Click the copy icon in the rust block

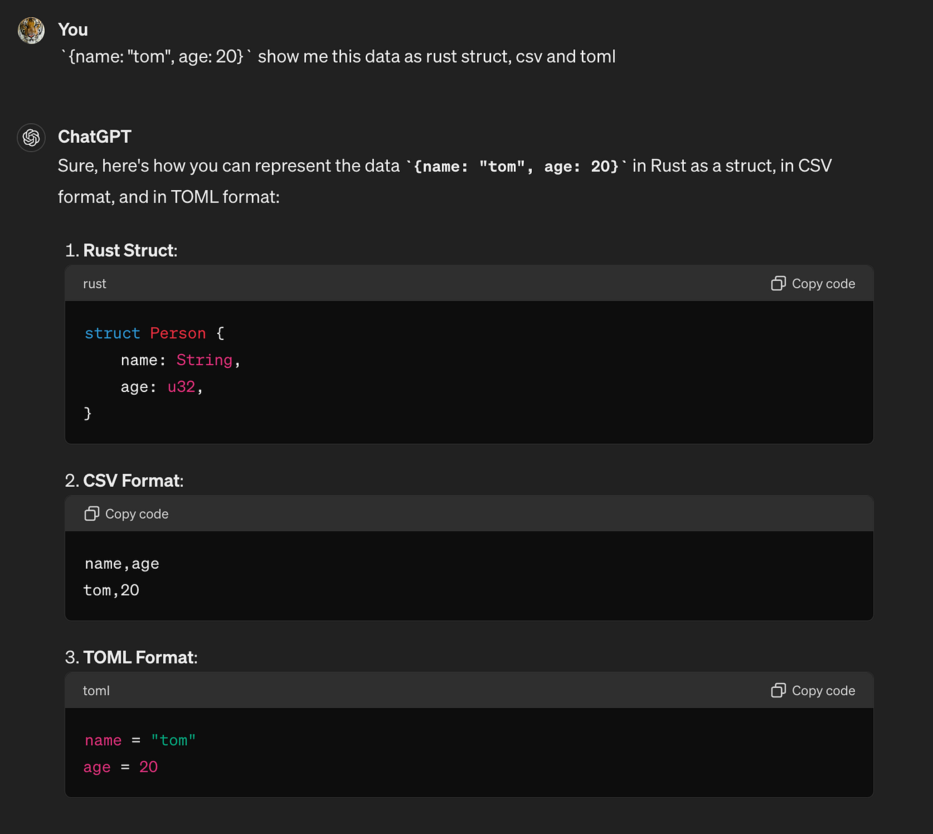[778, 283]
